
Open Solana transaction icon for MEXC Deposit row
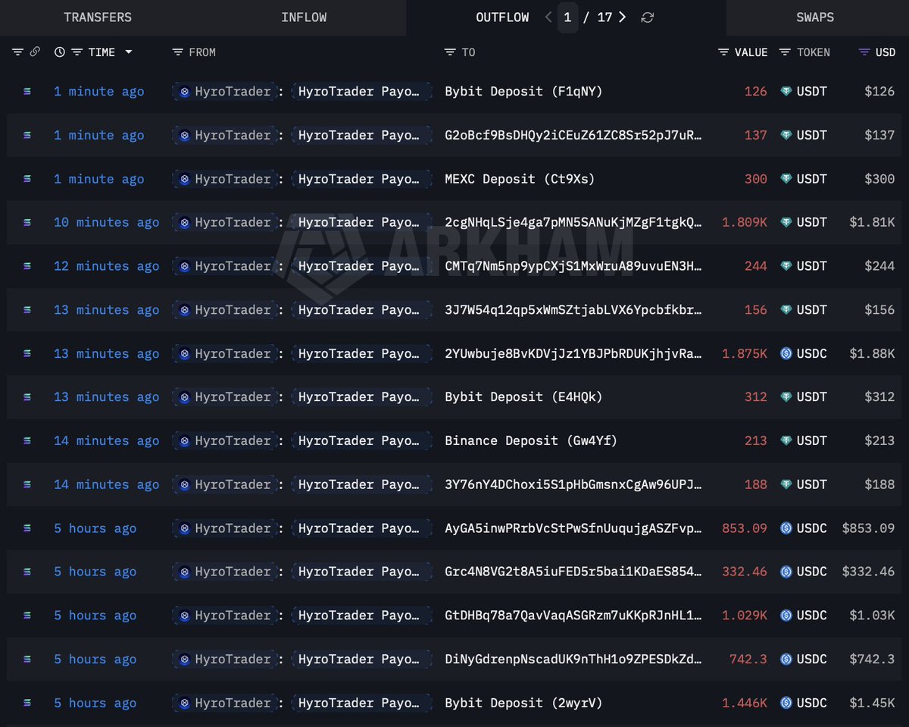click(x=28, y=179)
